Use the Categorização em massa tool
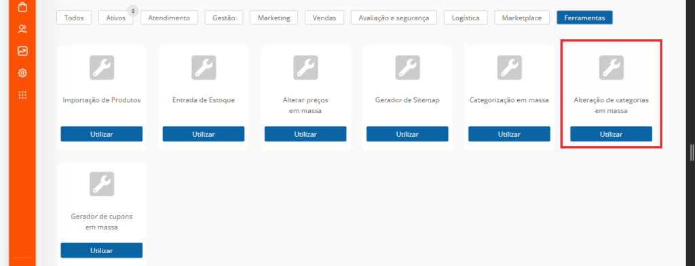The width and height of the screenshot is (695, 266). tap(509, 134)
